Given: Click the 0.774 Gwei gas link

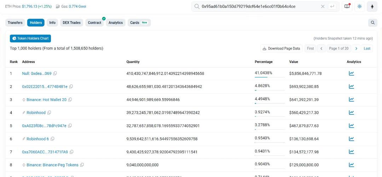Looking at the screenshot, I should point(77,7).
